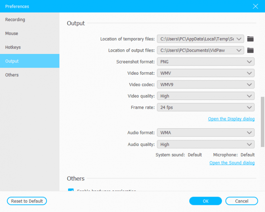Close the Preferences dialog with X
Screen dimensions: 265x212
[x=256, y=6]
